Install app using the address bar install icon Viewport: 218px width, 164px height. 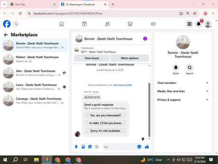181,14
